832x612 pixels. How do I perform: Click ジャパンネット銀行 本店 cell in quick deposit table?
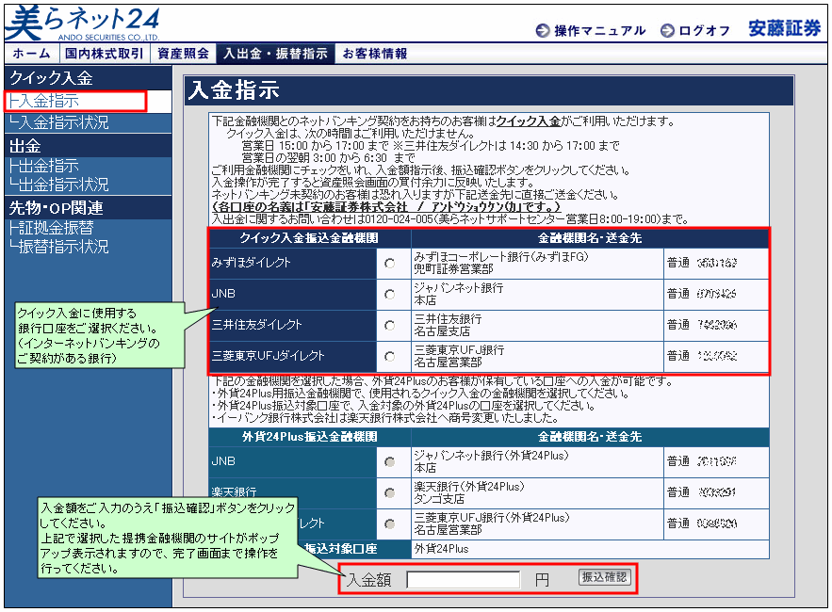click(x=537, y=295)
